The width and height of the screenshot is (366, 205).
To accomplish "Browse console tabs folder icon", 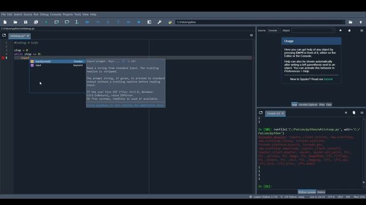I will [261, 113].
